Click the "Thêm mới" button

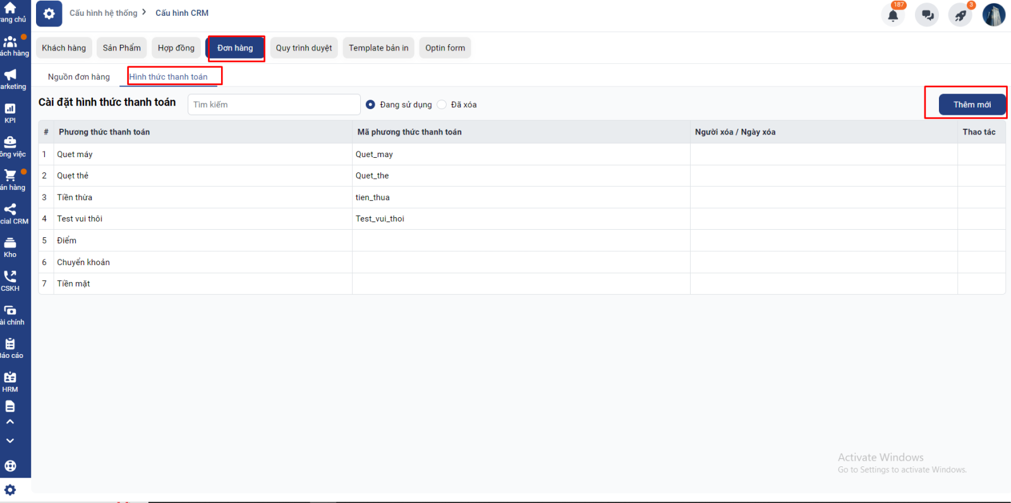coord(971,105)
